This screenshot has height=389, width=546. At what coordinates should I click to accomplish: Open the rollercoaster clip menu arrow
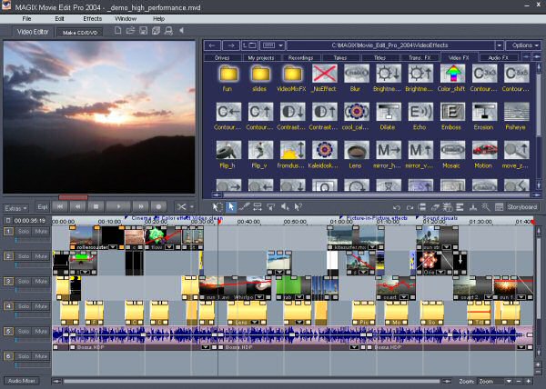[113, 247]
